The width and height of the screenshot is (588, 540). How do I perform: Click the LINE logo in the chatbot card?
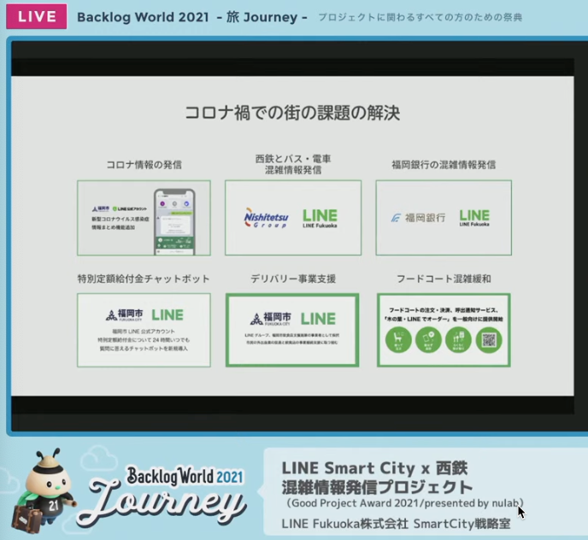[168, 315]
